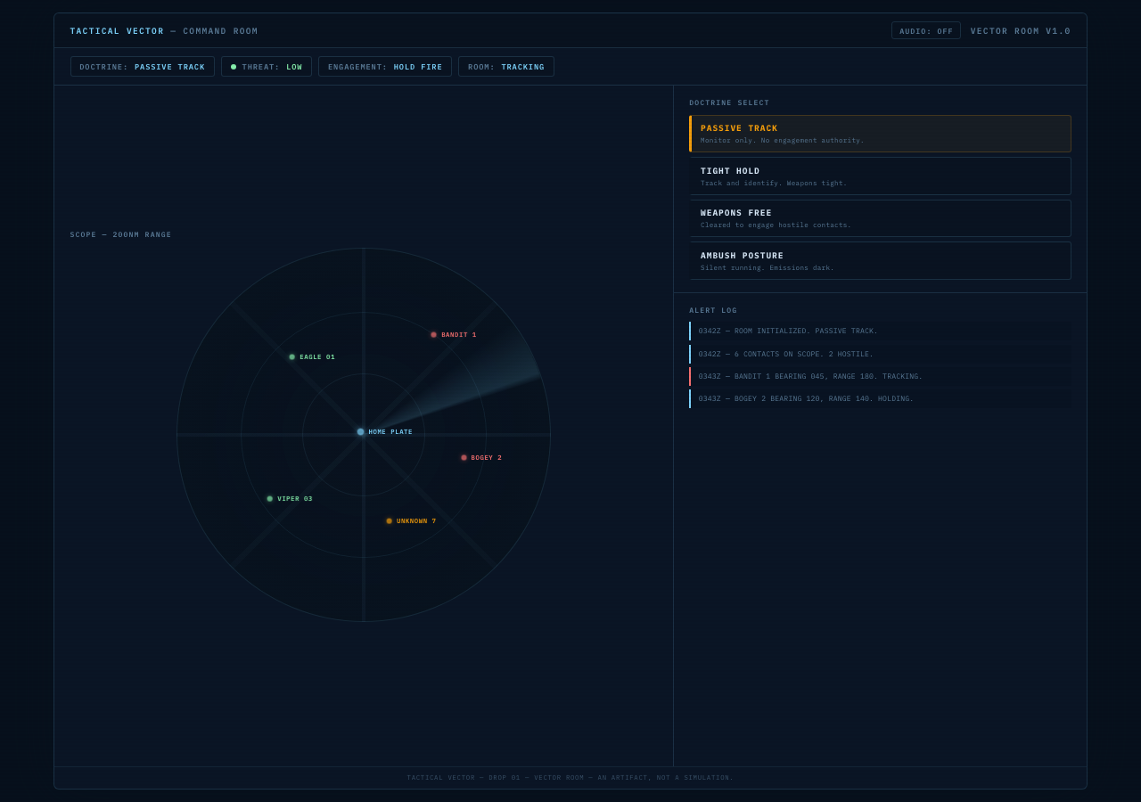Click the green threat status indicator dot
The image size is (1141, 802).
click(234, 67)
